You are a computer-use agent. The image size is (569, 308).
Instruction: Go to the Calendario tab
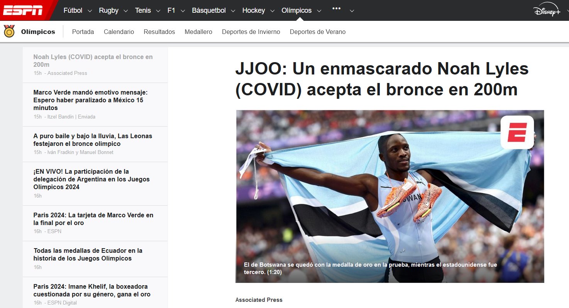coord(119,32)
